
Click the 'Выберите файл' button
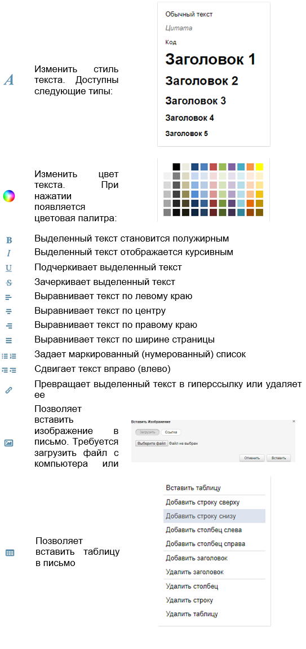tap(152, 443)
